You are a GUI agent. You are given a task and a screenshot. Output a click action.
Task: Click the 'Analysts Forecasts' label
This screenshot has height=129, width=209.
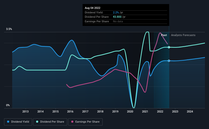[x=183, y=35]
